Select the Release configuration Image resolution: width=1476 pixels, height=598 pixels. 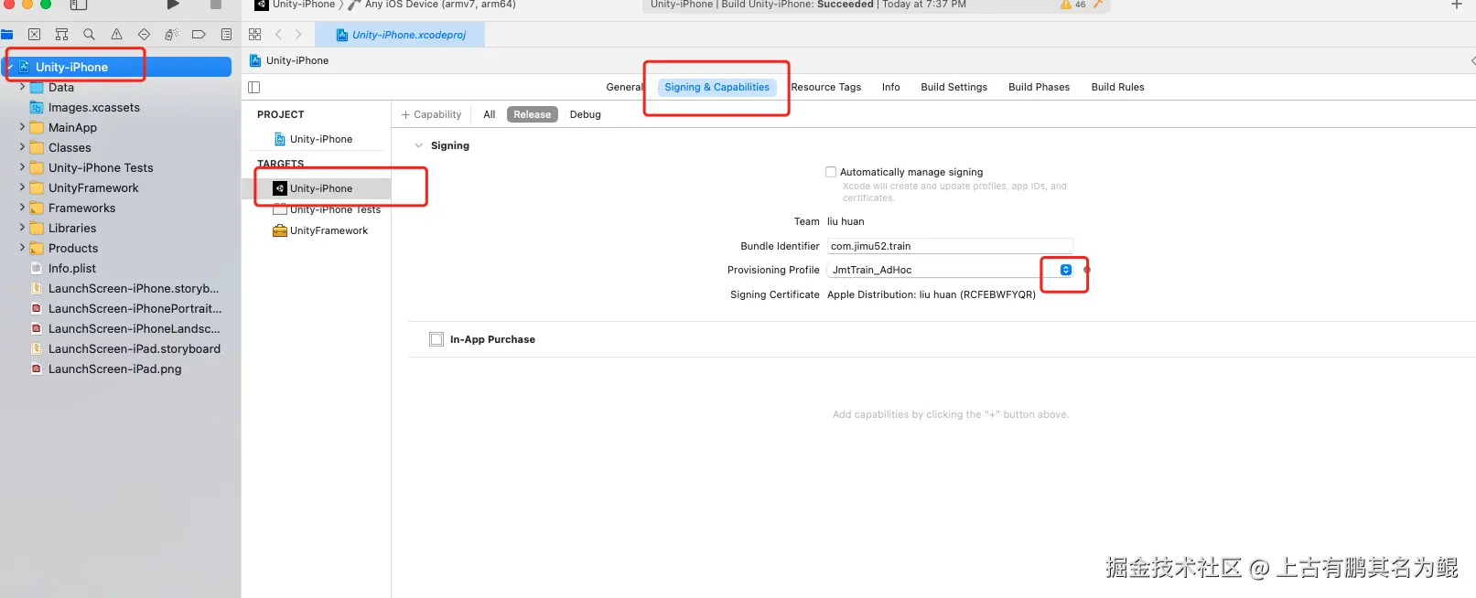click(x=533, y=115)
